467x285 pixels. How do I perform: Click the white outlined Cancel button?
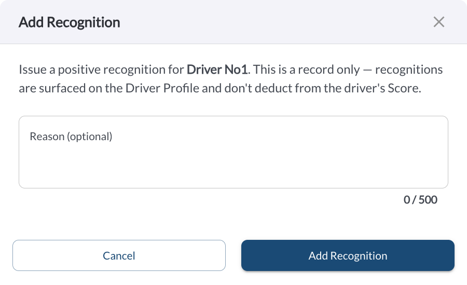point(119,255)
